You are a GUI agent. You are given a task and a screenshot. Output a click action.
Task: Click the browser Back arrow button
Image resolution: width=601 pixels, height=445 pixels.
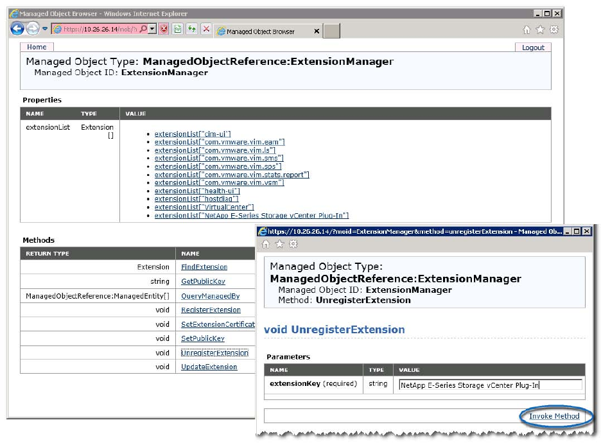(x=17, y=28)
